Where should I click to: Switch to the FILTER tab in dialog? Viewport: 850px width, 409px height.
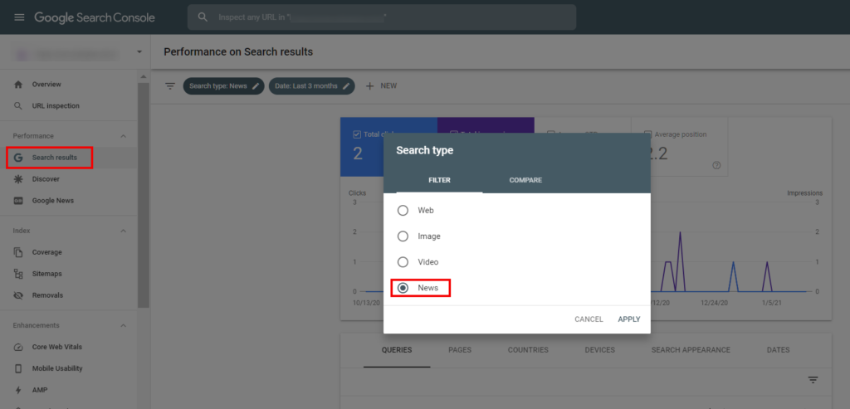pyautogui.click(x=440, y=180)
